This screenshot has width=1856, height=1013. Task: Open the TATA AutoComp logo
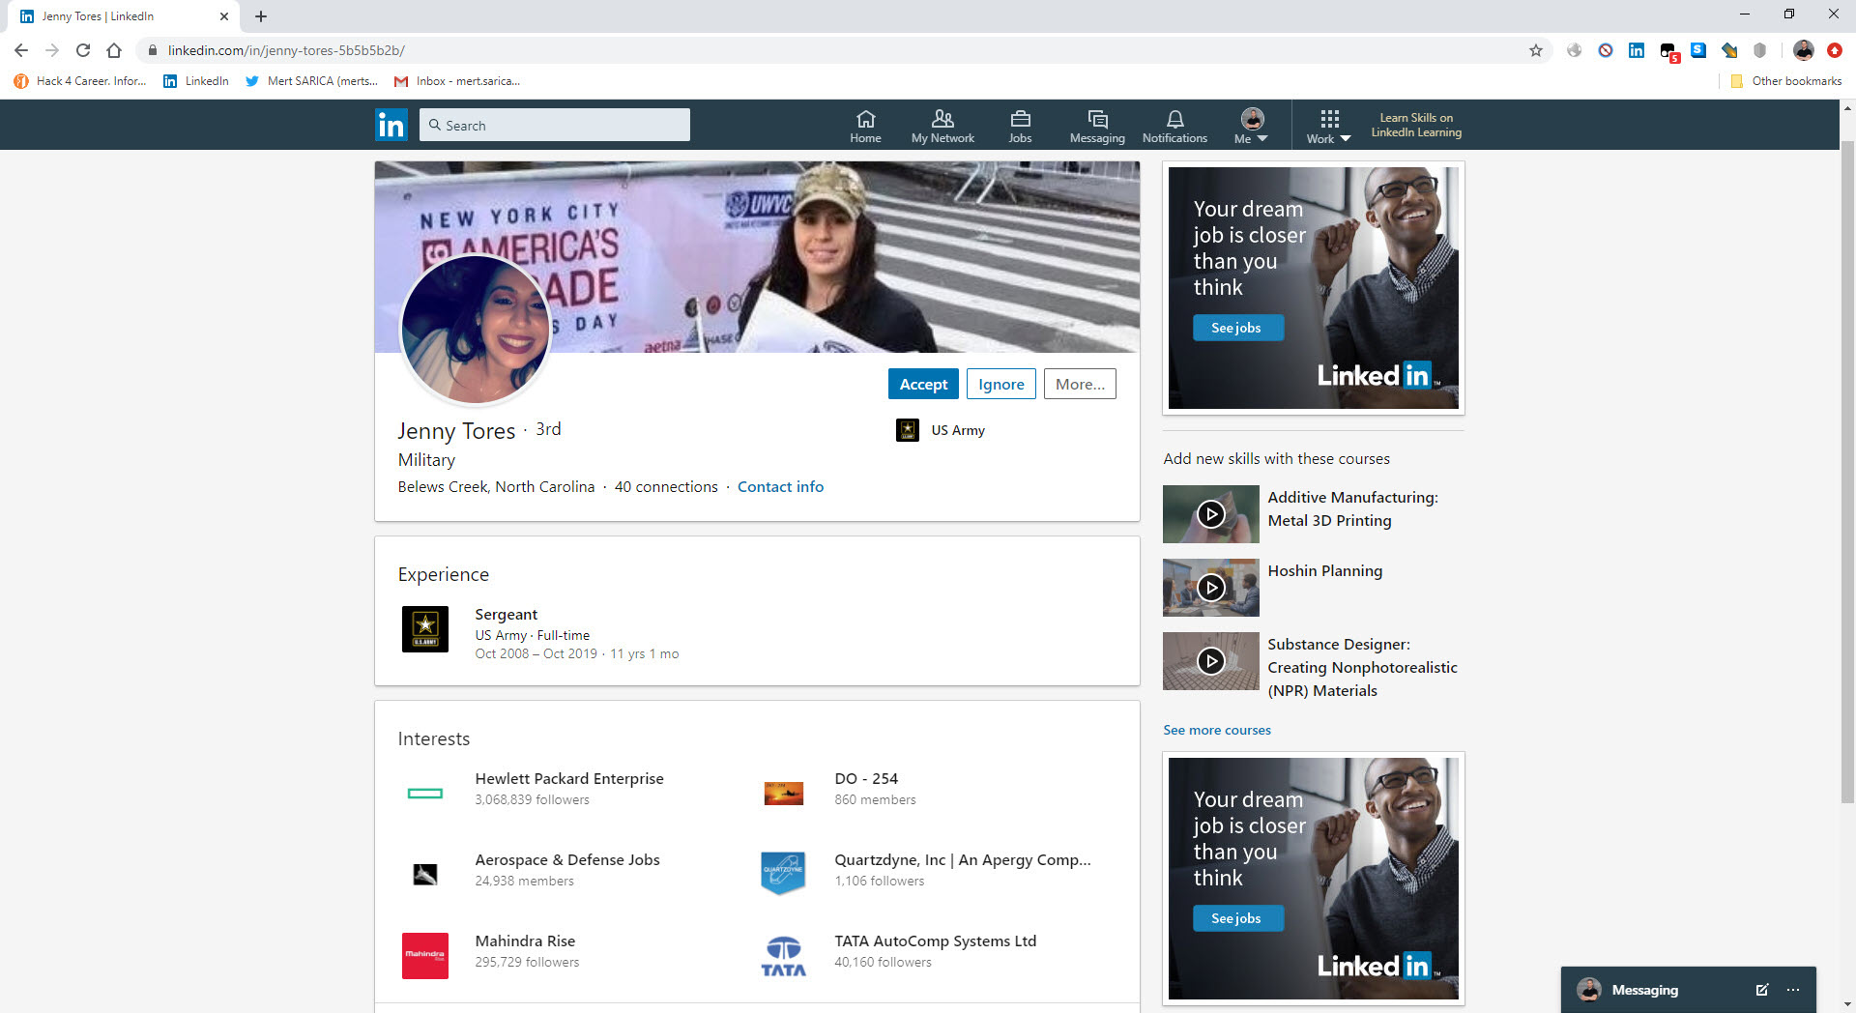(784, 956)
